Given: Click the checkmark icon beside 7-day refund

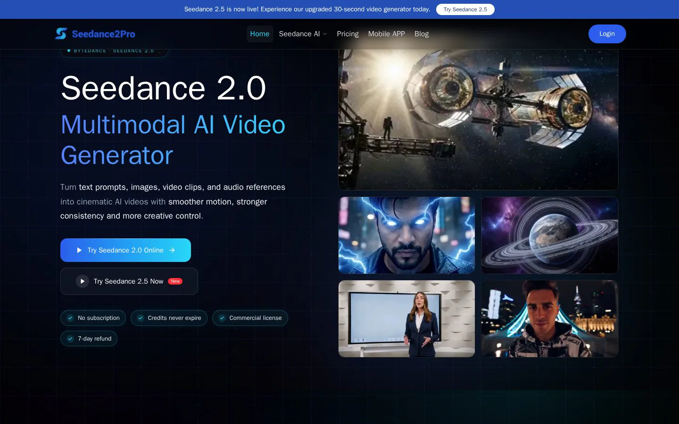Looking at the screenshot, I should 70,339.
